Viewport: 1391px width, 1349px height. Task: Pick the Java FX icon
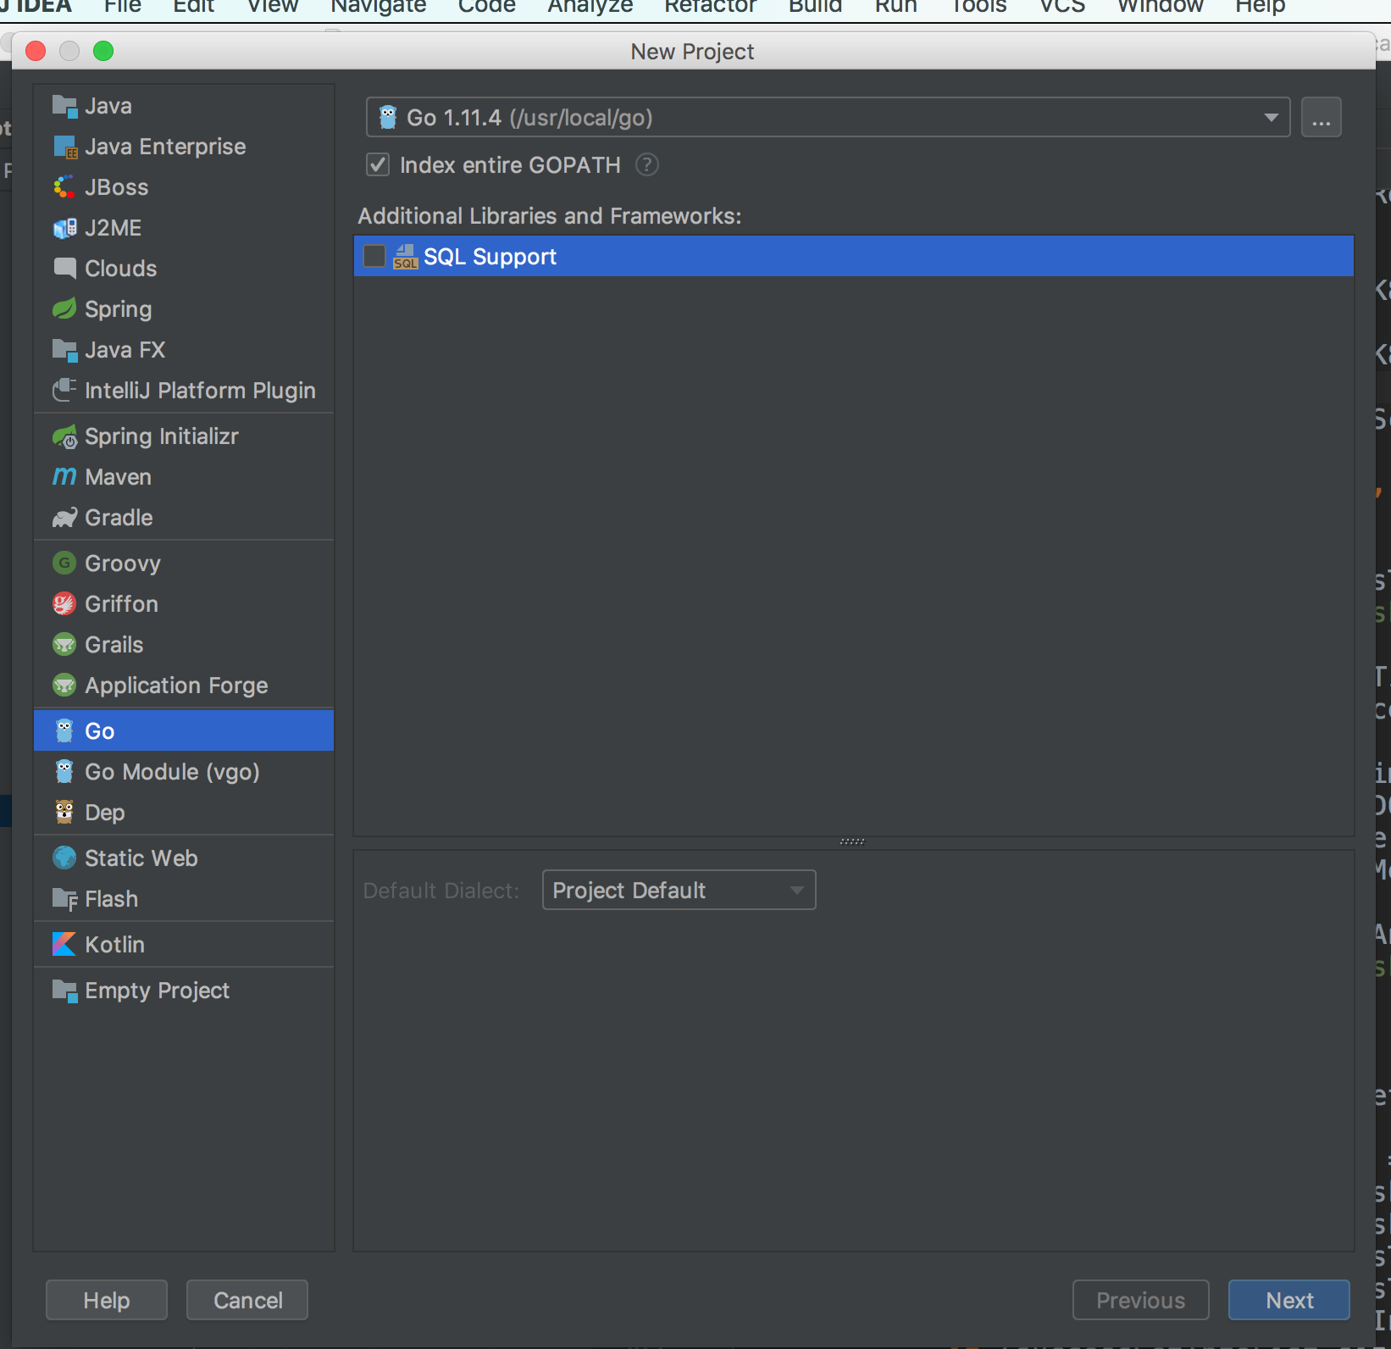pyautogui.click(x=64, y=350)
